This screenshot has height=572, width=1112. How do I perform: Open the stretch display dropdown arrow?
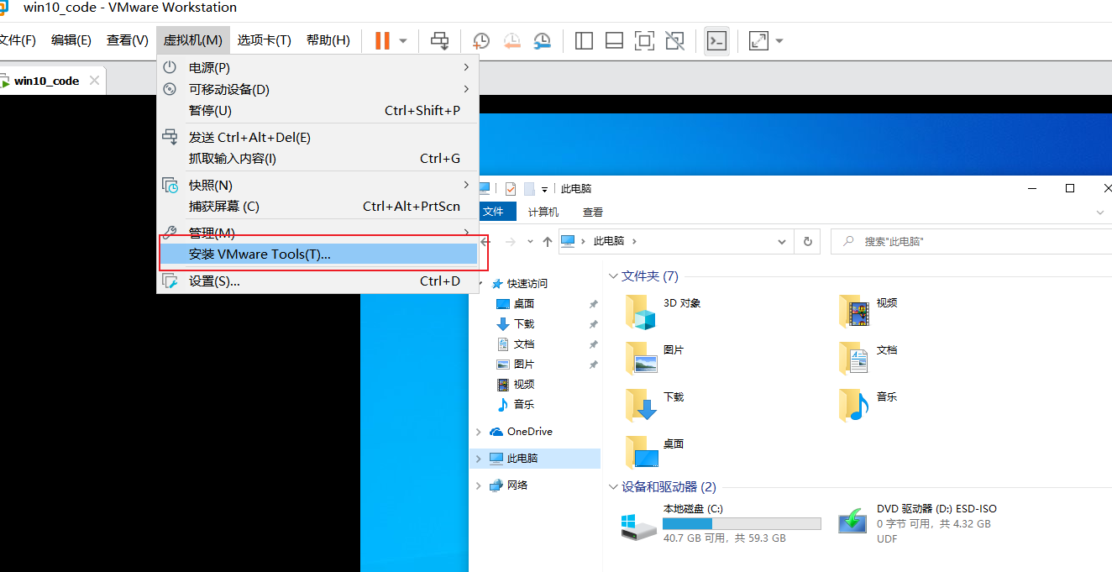(x=779, y=40)
